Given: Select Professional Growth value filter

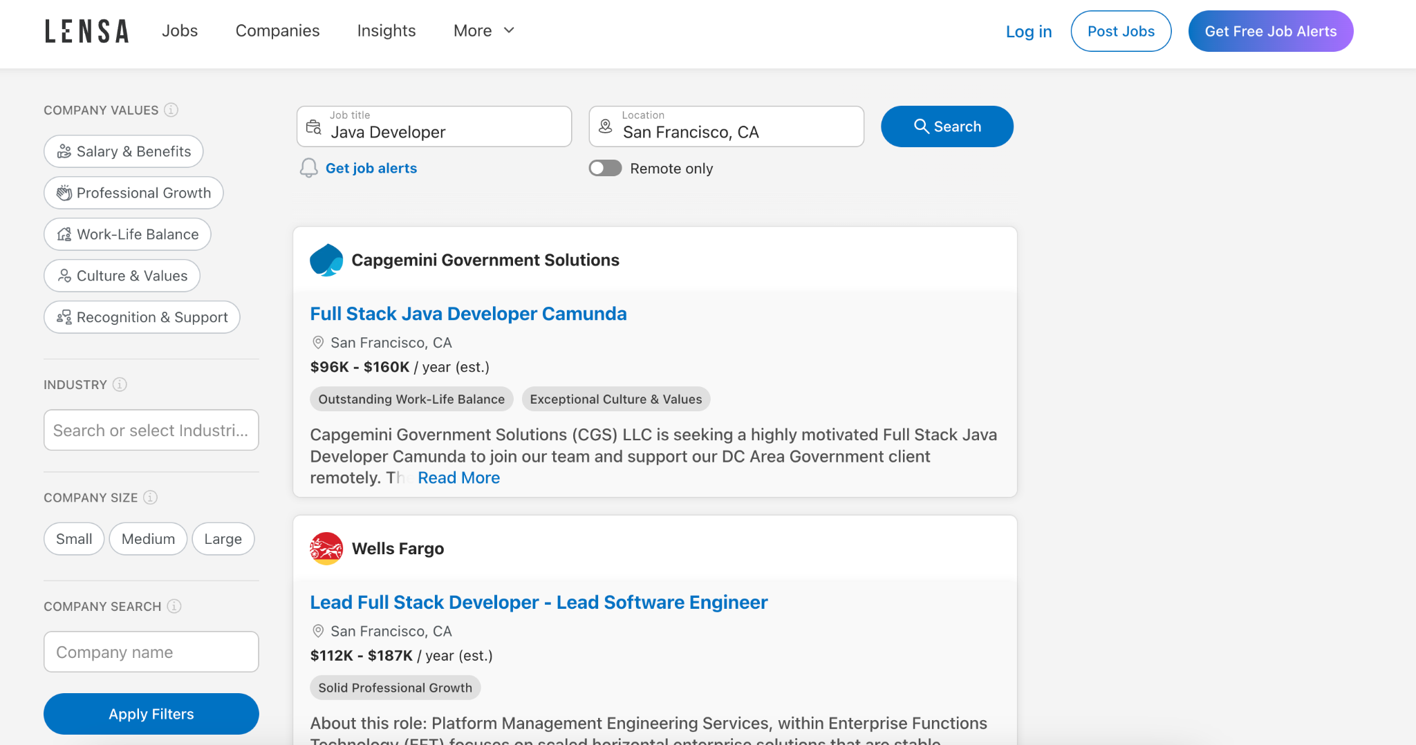Looking at the screenshot, I should point(133,193).
